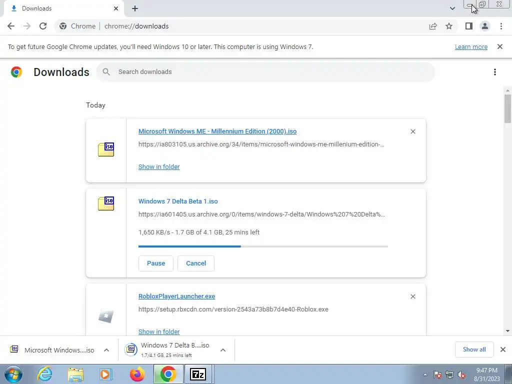The image size is (512, 384).
Task: Click the Windows ME archive.org source URL
Action: (x=261, y=144)
